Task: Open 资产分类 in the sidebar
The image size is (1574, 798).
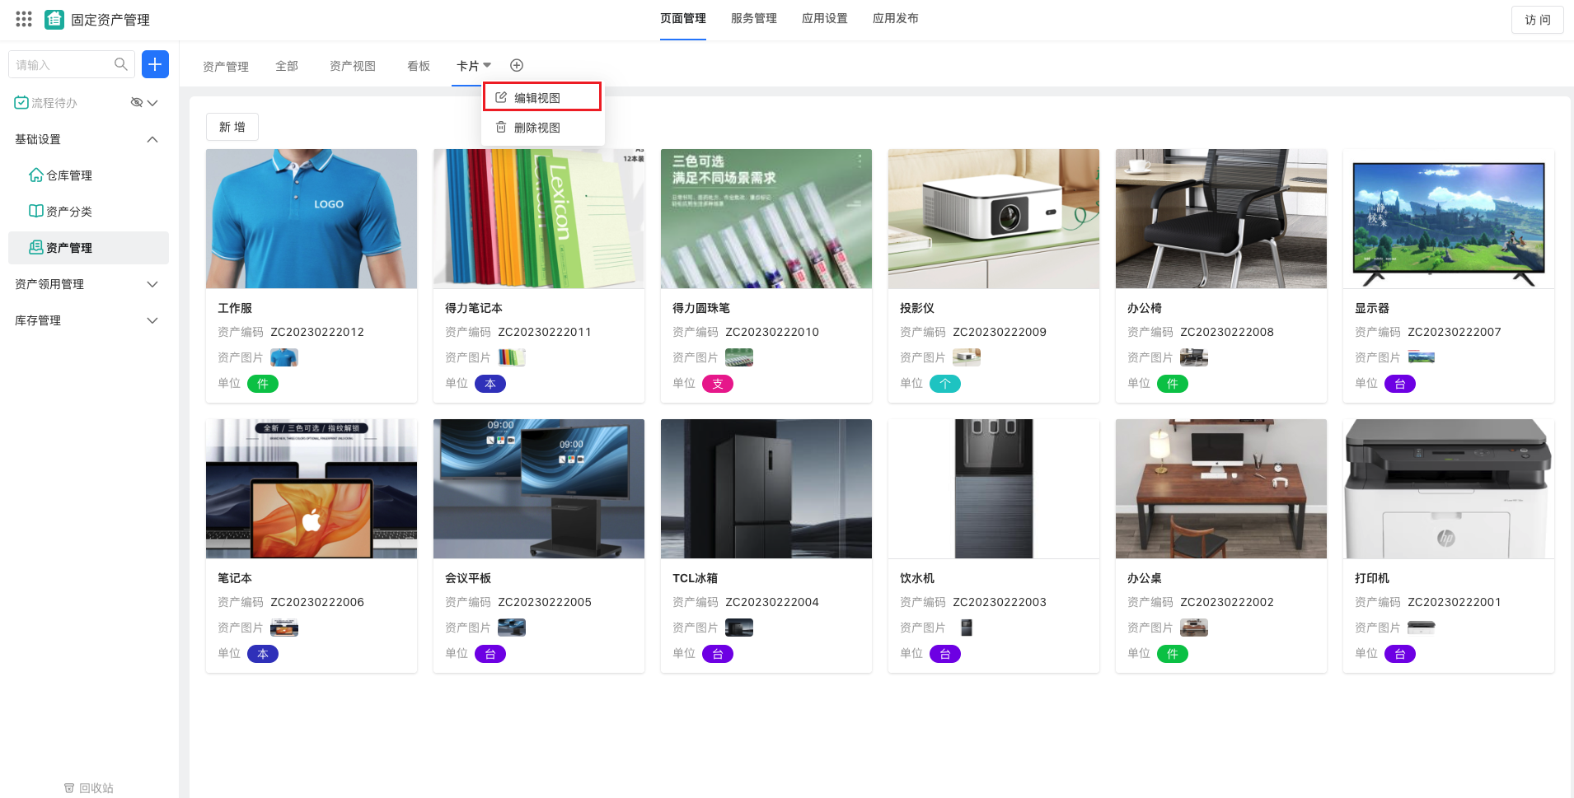Action: (x=69, y=212)
